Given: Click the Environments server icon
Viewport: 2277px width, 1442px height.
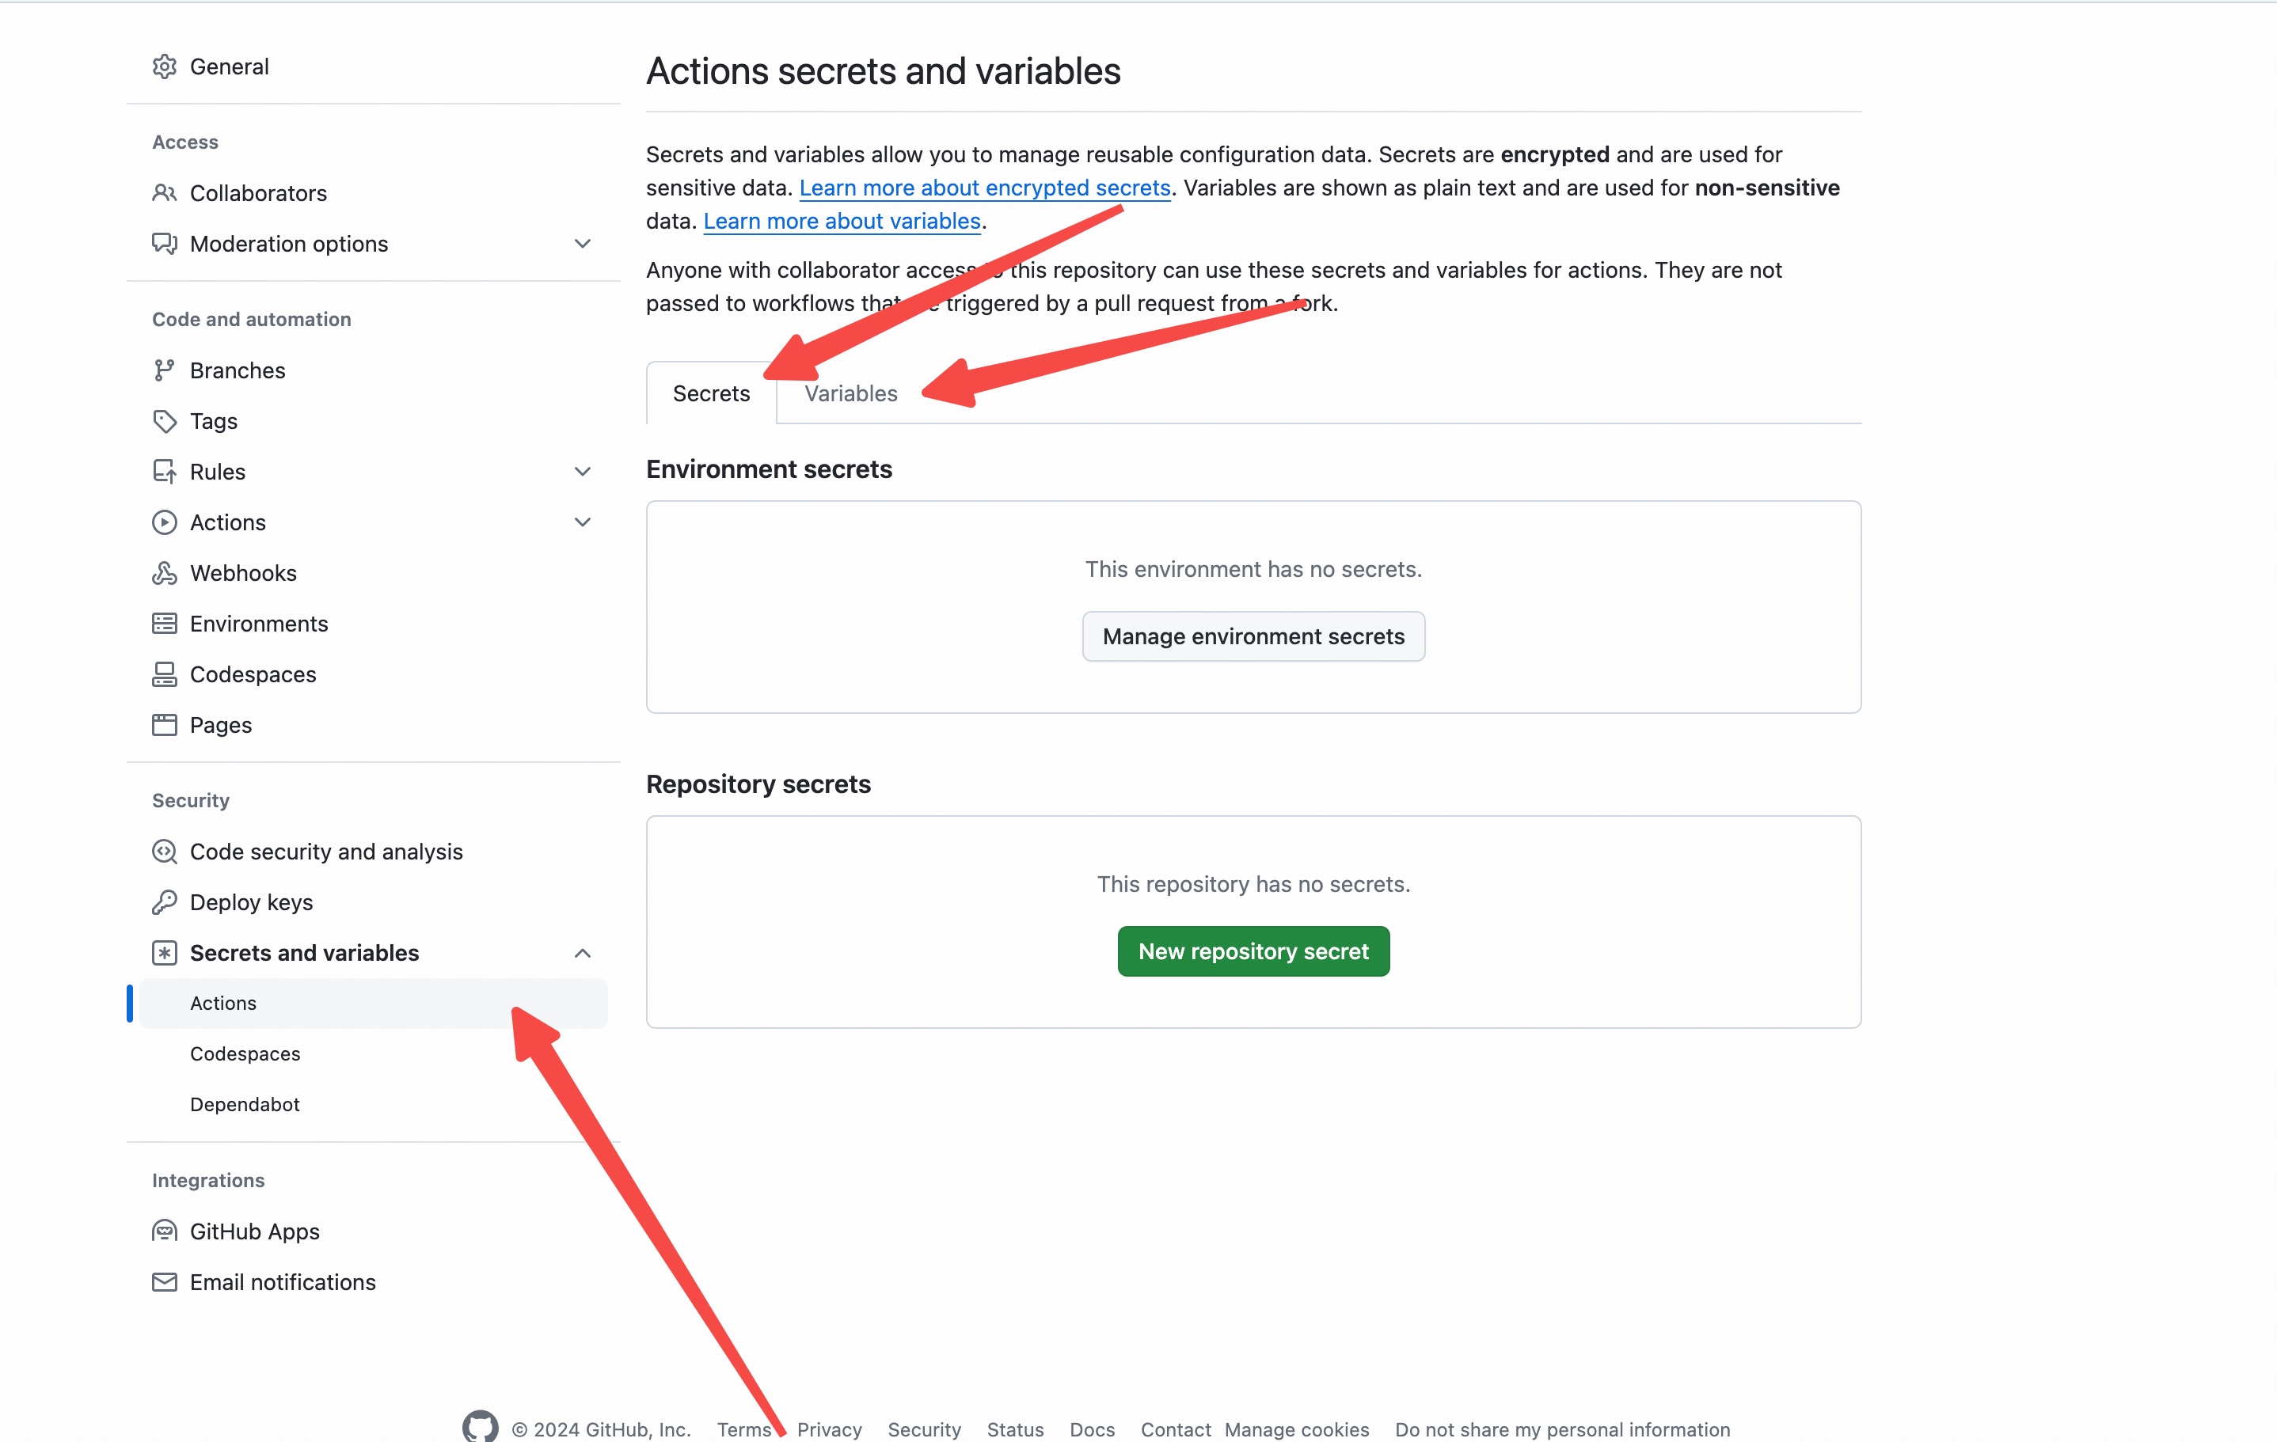Looking at the screenshot, I should (165, 624).
